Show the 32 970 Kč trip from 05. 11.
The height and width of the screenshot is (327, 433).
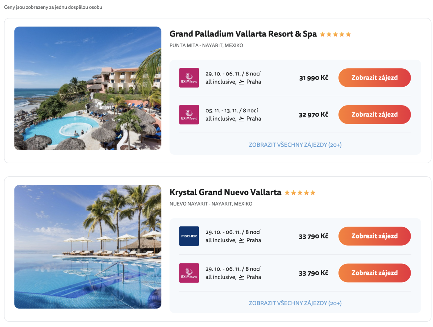(374, 115)
